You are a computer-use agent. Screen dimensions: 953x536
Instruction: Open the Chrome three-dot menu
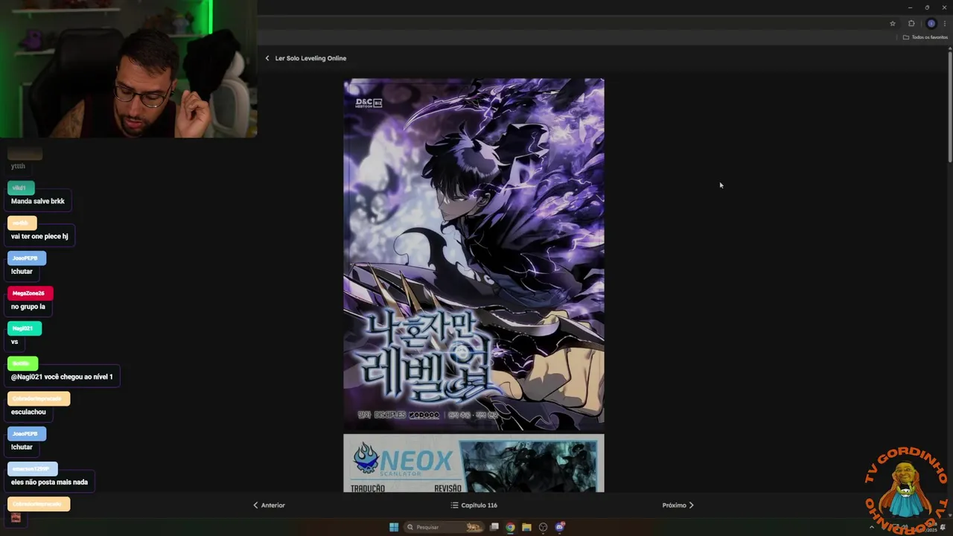coord(945,23)
